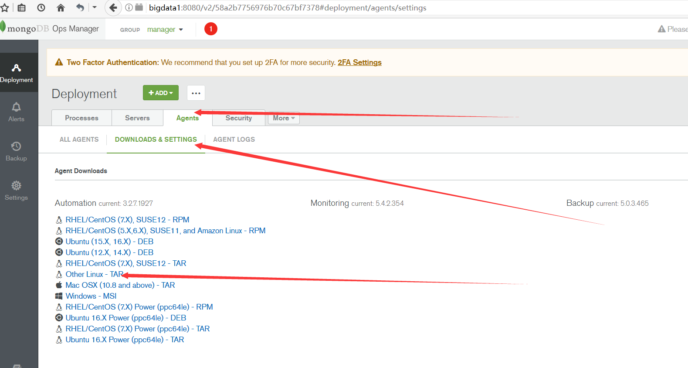Viewport: 688px width, 368px height.
Task: Open Settings gear in the sidebar
Action: (x=16, y=191)
